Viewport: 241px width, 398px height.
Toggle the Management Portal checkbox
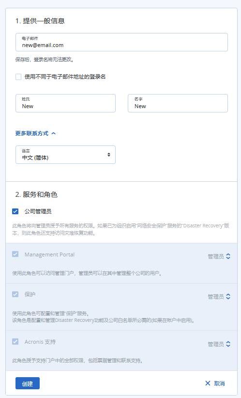point(15,254)
